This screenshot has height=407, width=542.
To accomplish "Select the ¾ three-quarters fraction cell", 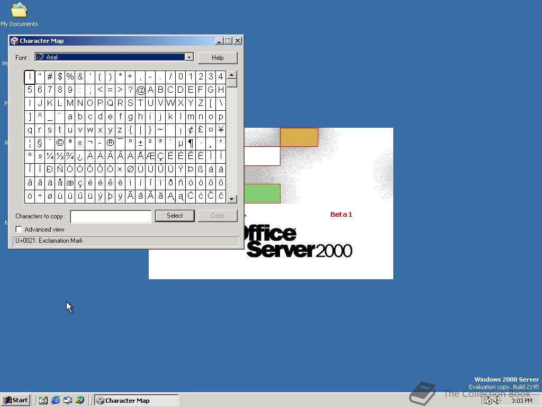I will pos(70,156).
